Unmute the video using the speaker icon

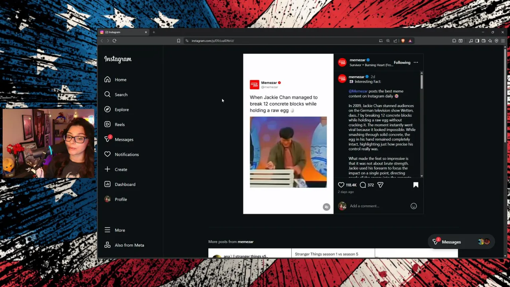[x=326, y=206]
